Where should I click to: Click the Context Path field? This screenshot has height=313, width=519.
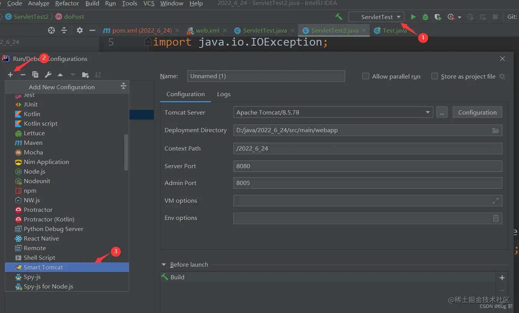pos(367,148)
